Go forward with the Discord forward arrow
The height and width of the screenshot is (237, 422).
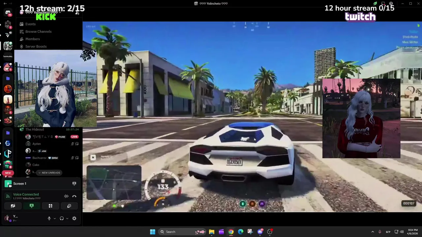pos(10,3)
